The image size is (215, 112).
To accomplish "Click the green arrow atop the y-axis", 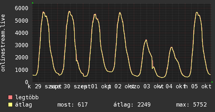I will pos(33,3).
